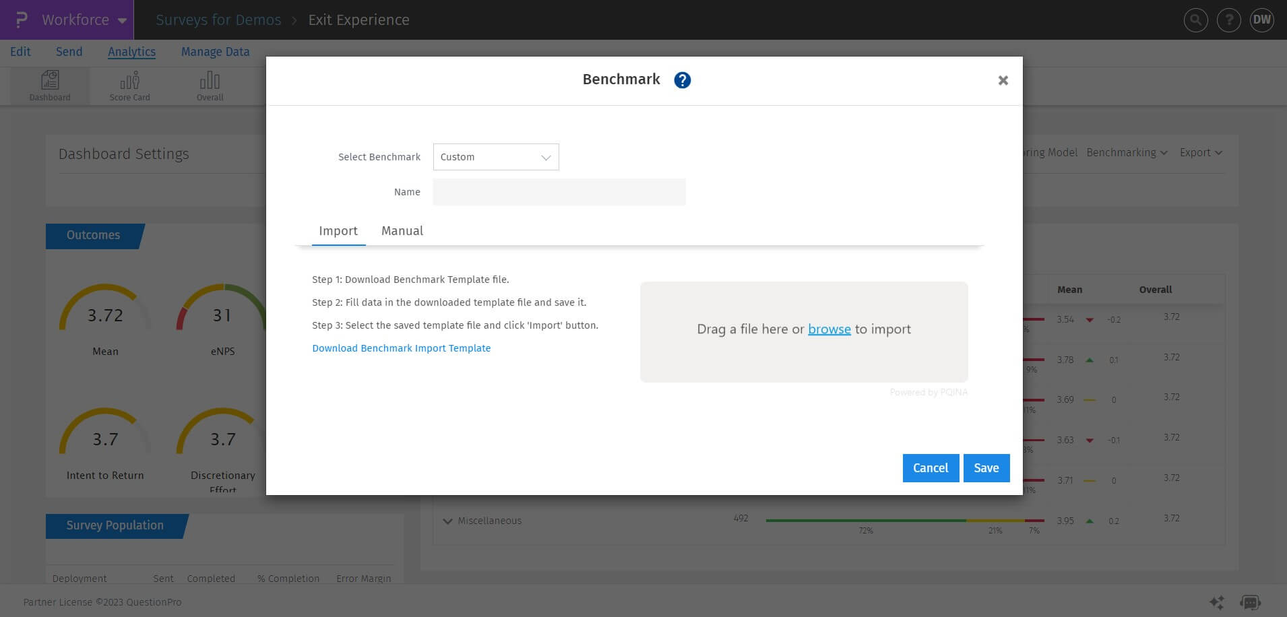Click the chat support icon bottom right
The image size is (1287, 617).
[x=1251, y=602]
